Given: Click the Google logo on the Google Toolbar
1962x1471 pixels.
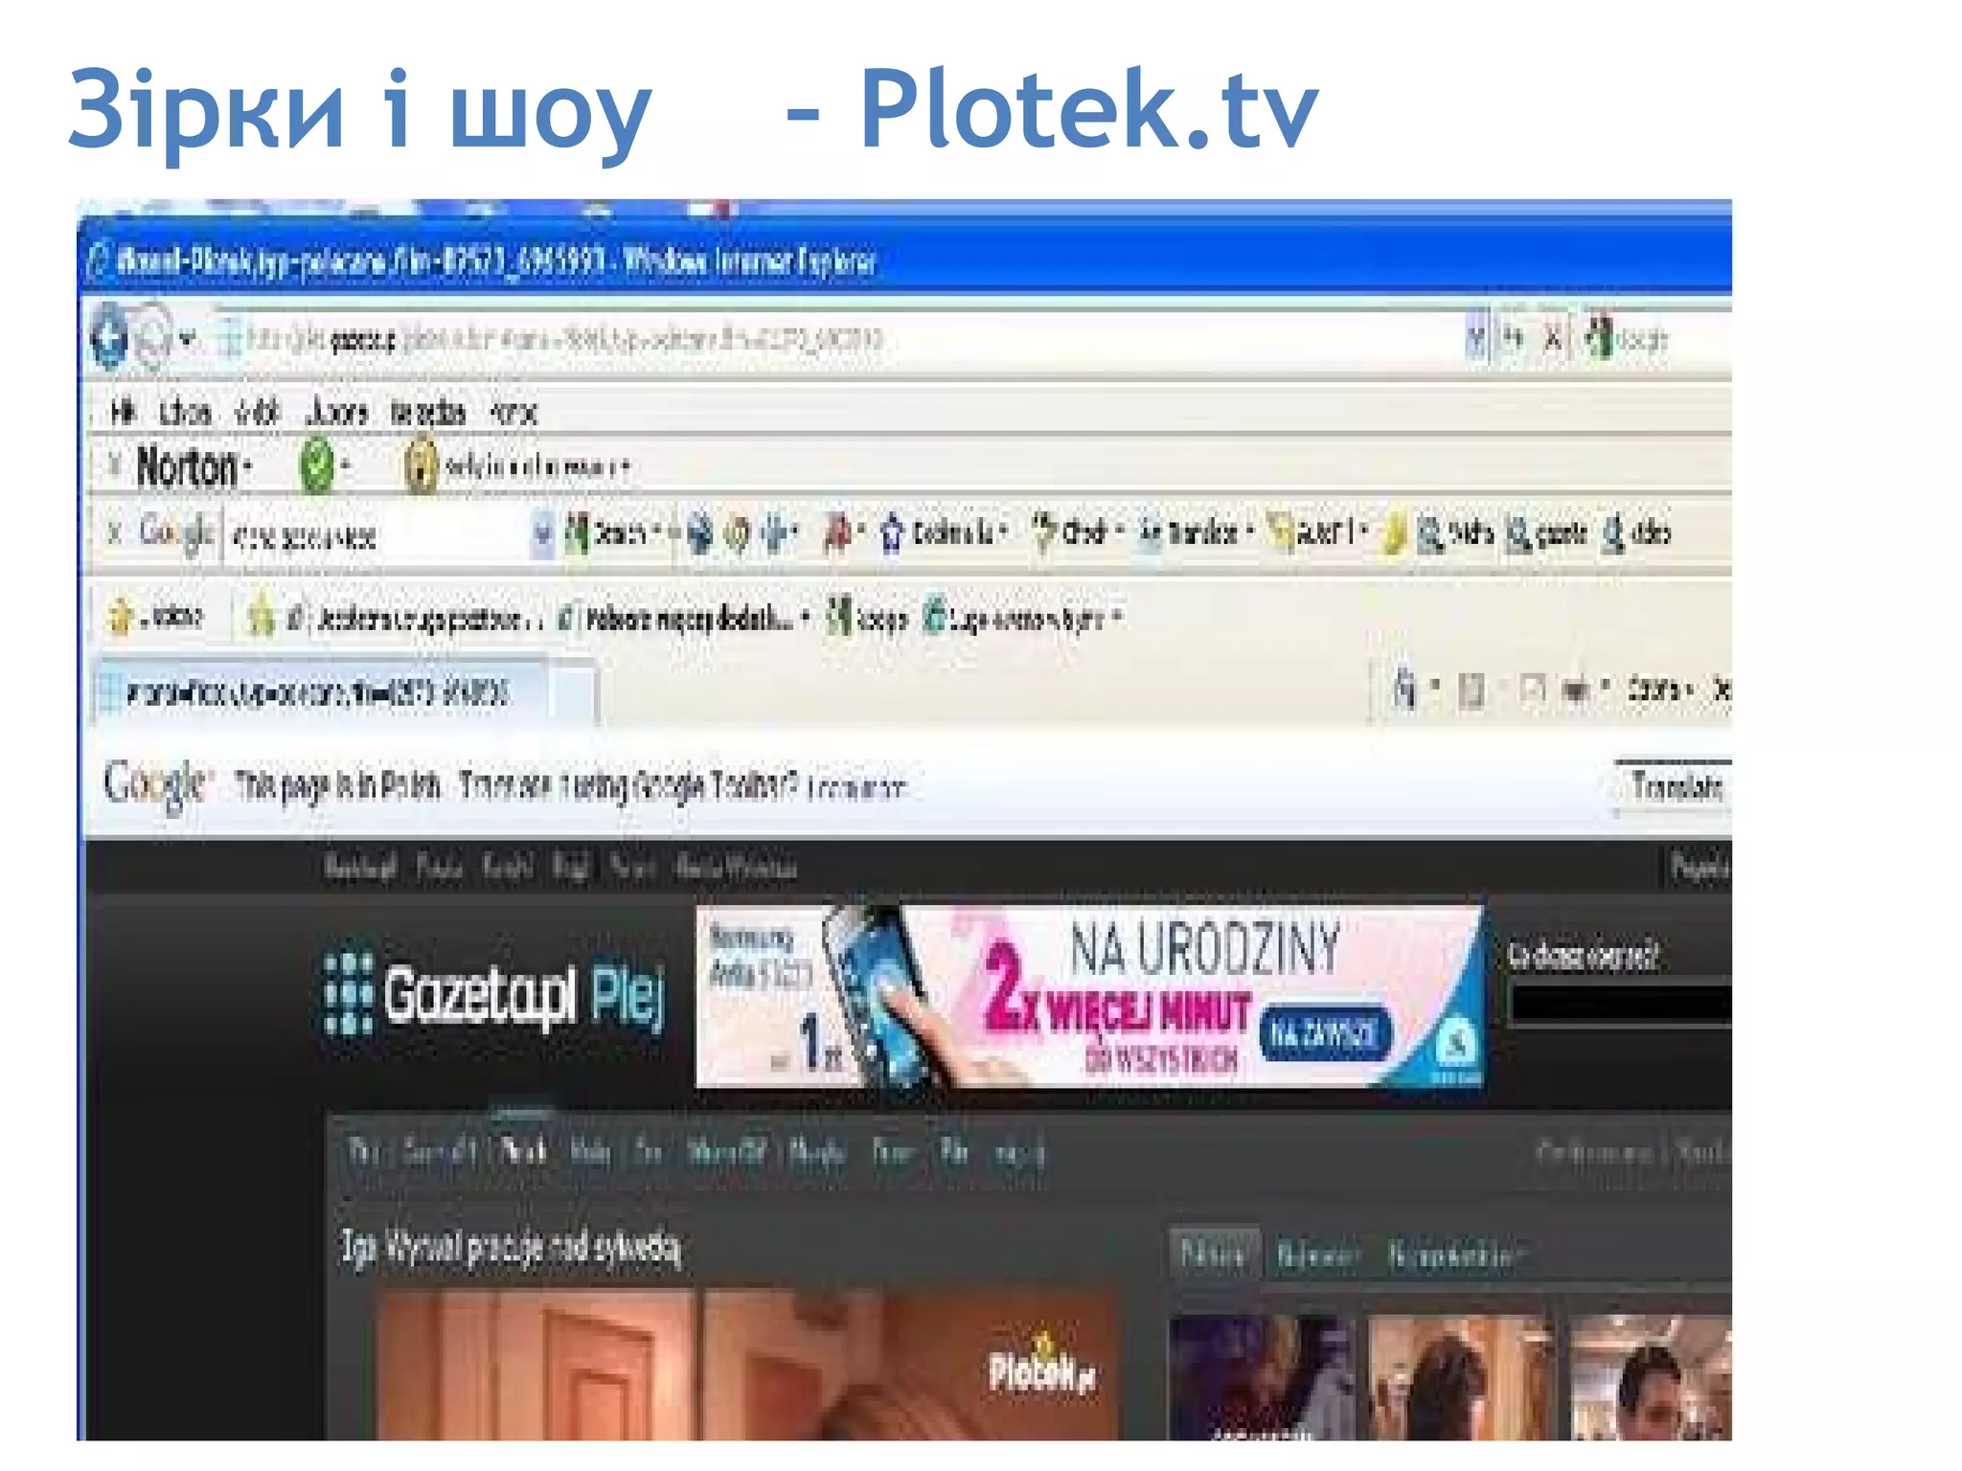Looking at the screenshot, I should pos(175,532).
